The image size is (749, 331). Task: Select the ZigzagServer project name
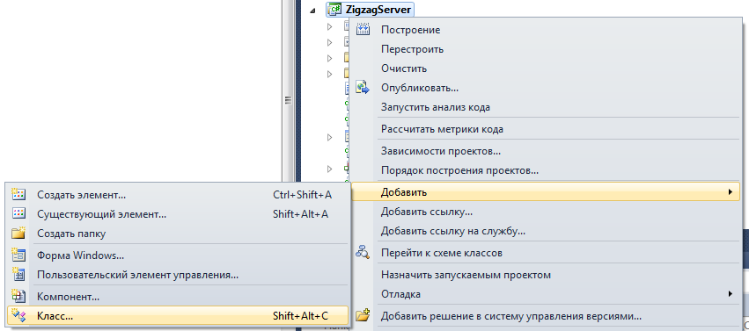(x=378, y=9)
